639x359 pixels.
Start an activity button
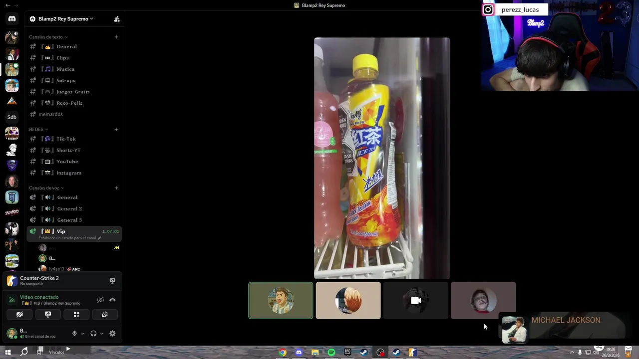(x=76, y=315)
